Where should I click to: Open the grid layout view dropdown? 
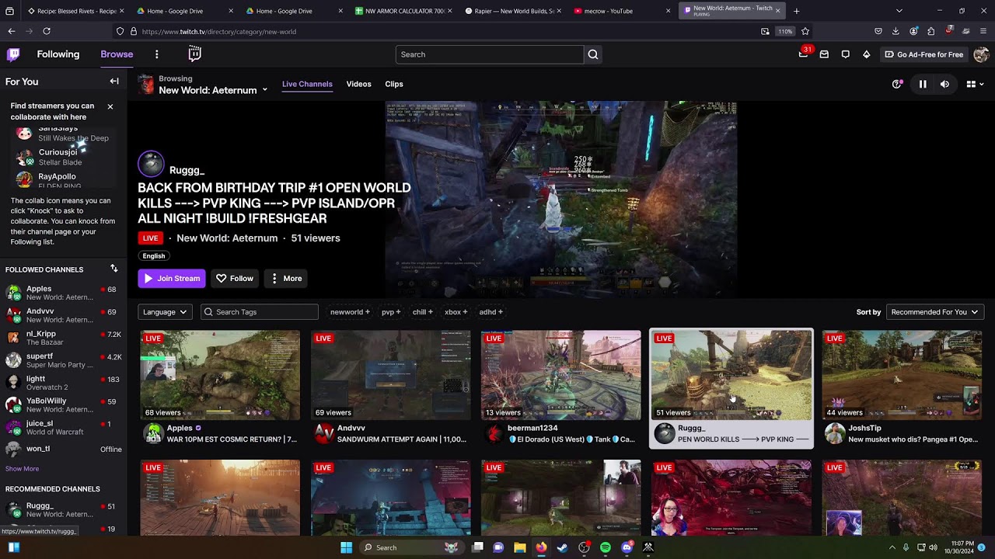(x=975, y=84)
